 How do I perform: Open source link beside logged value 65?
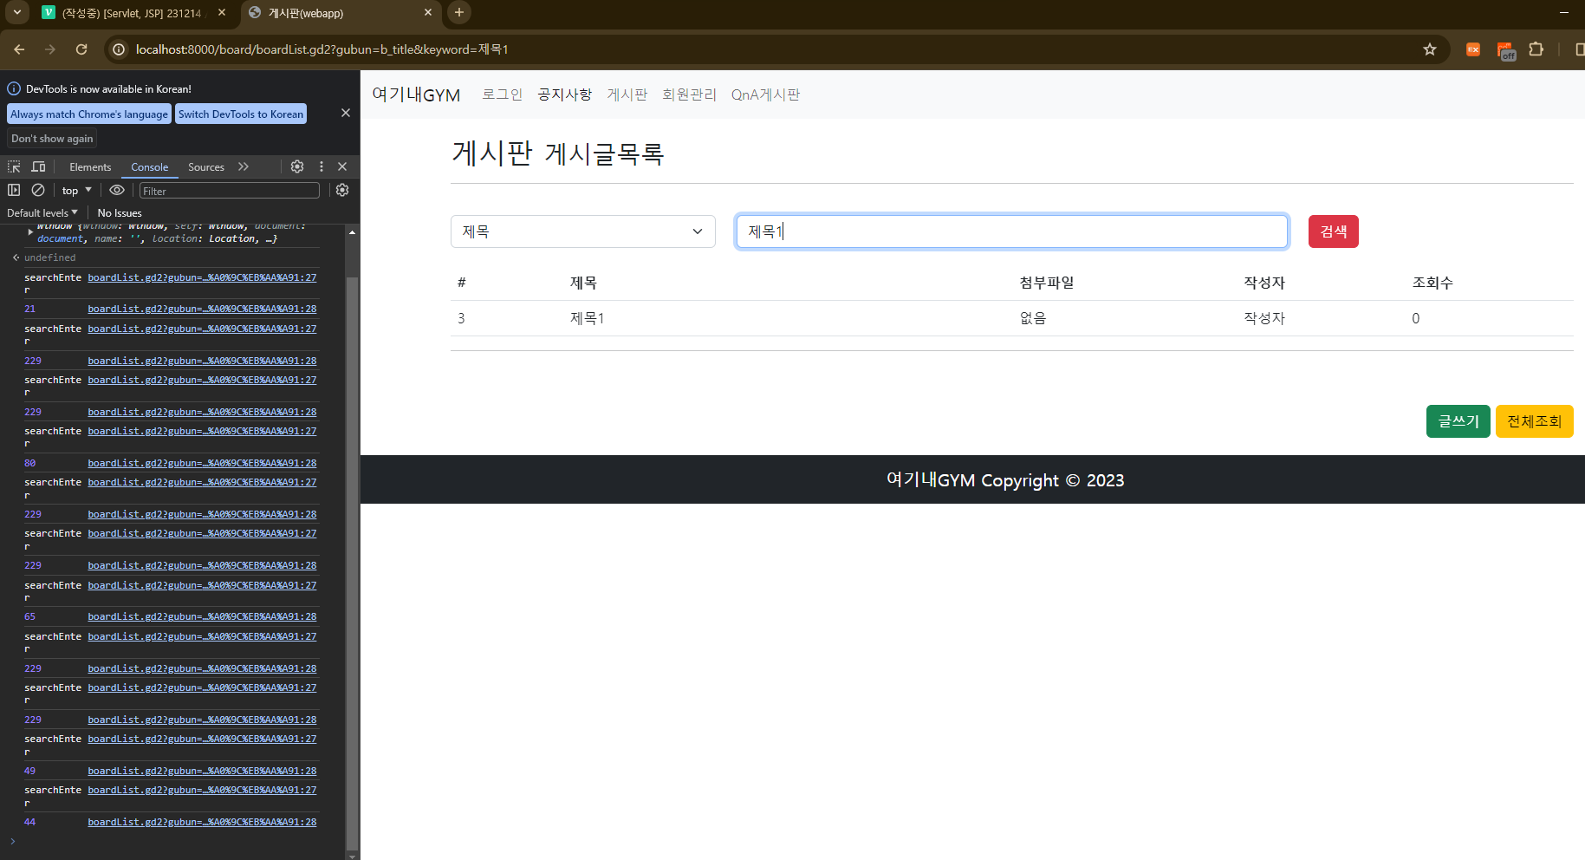pyautogui.click(x=202, y=616)
